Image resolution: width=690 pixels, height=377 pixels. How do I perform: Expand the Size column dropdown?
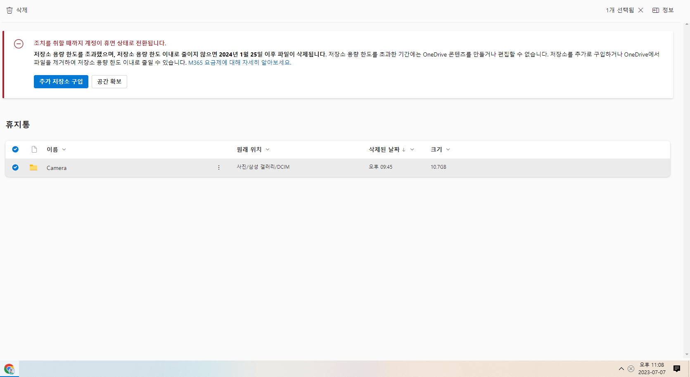(448, 150)
